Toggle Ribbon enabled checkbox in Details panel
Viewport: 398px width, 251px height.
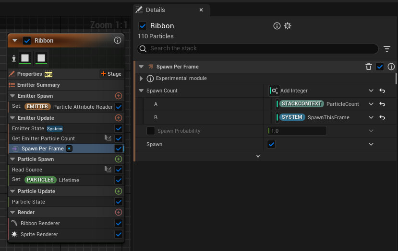[143, 26]
